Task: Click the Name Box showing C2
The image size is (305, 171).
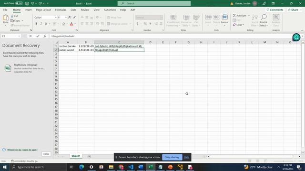Action: (11, 36)
